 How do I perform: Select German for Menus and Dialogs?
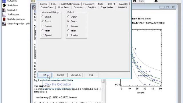click(43, 26)
